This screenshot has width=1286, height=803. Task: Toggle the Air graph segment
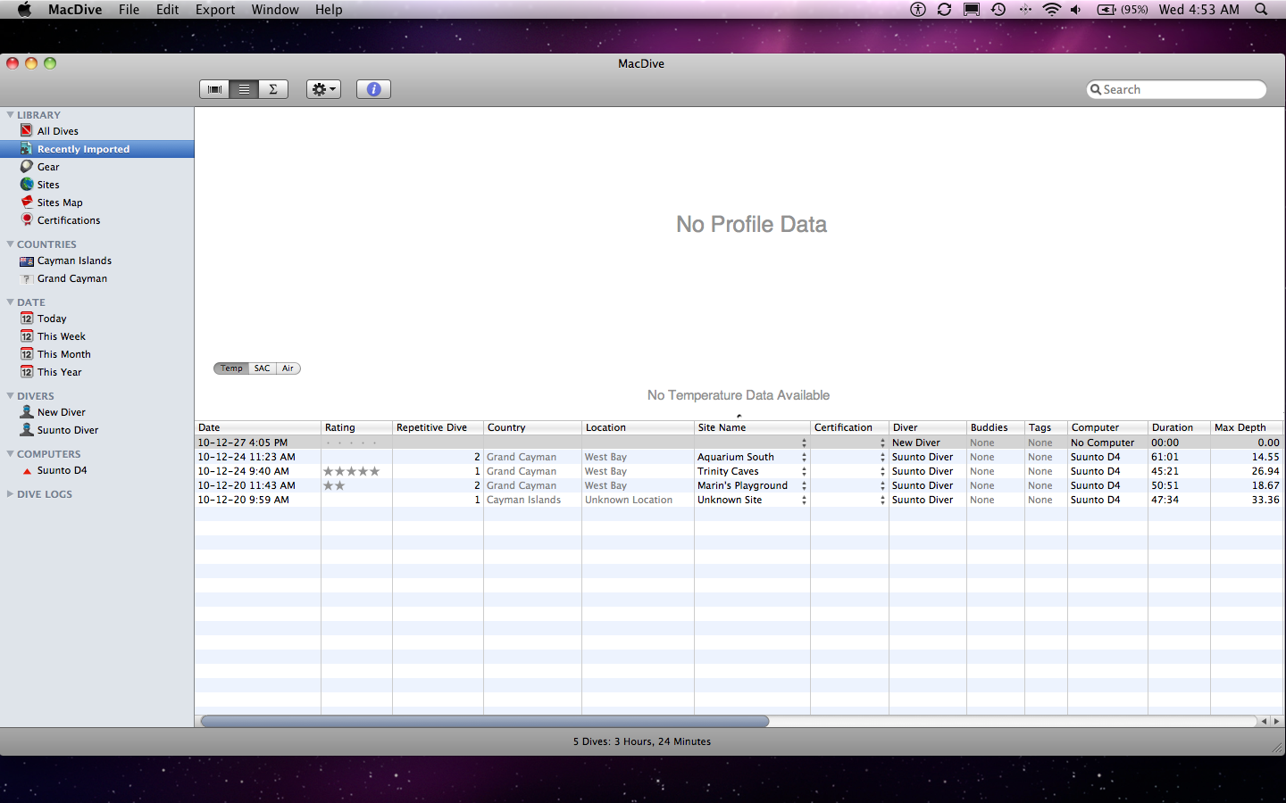tap(288, 368)
